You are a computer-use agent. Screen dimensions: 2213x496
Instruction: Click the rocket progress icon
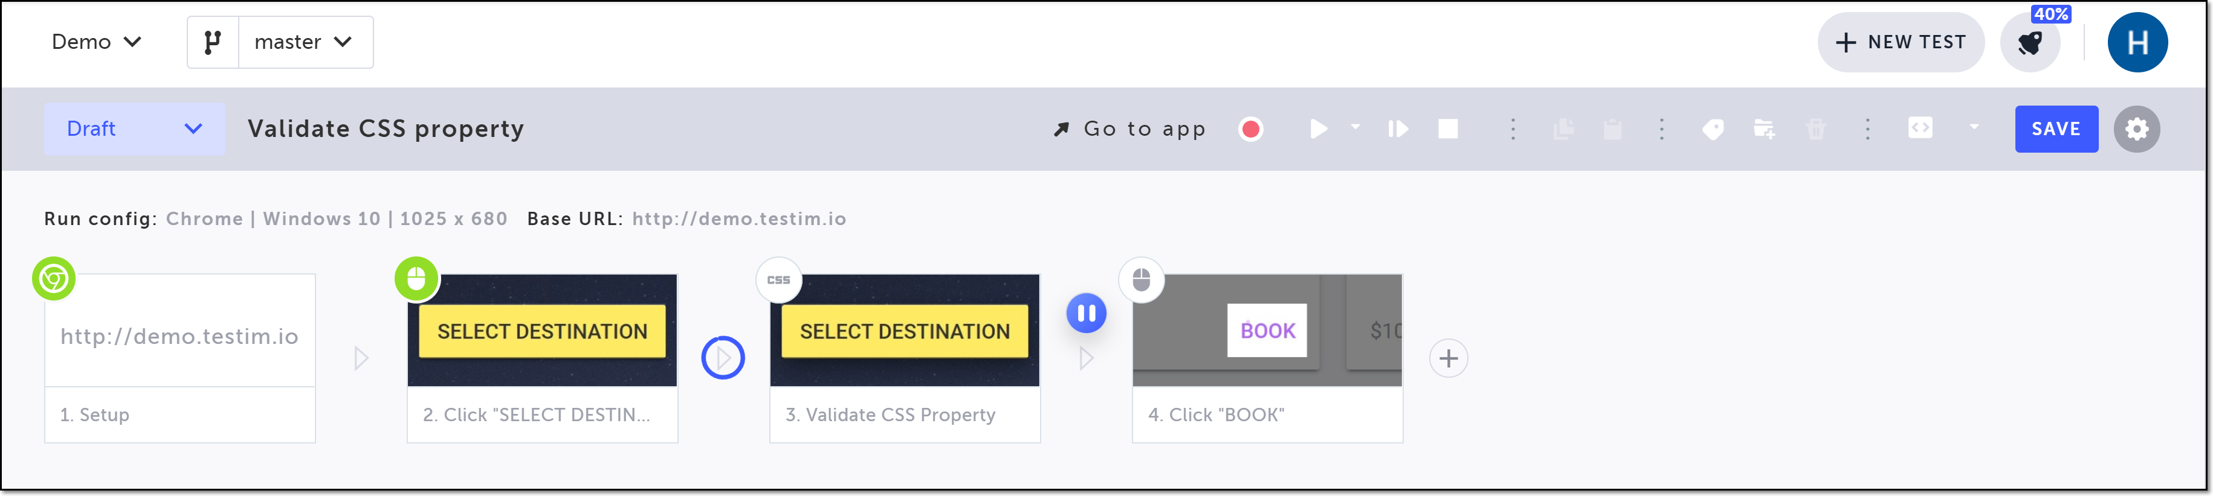(x=2030, y=42)
